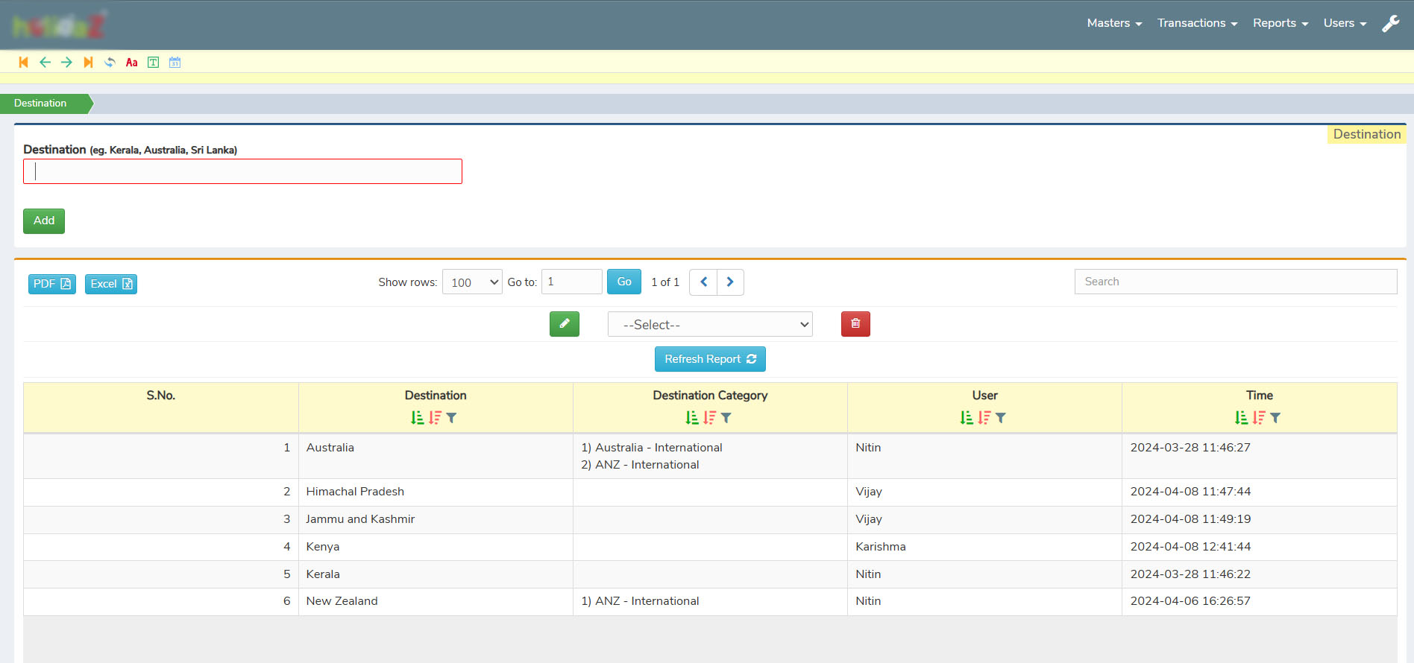Click the orange last-record navigation icon
The height and width of the screenshot is (663, 1414).
pos(88,63)
